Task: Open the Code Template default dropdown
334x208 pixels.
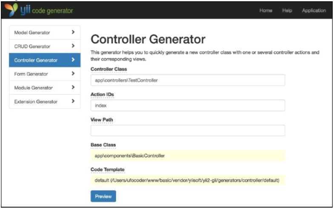Action: [188, 180]
